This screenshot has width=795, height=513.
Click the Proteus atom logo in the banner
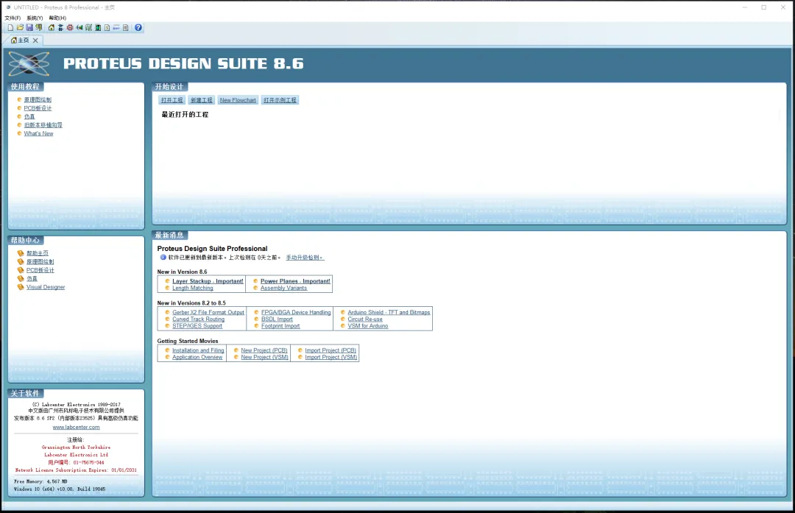coord(29,63)
